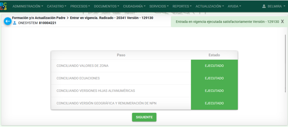
Task: Open the DOCUMENTOS menu
Action: click(107, 6)
